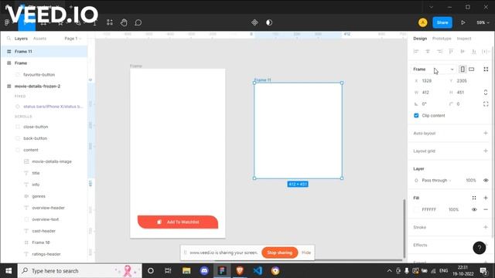
Task: Set frame to landscape orientation
Action: click(x=471, y=69)
